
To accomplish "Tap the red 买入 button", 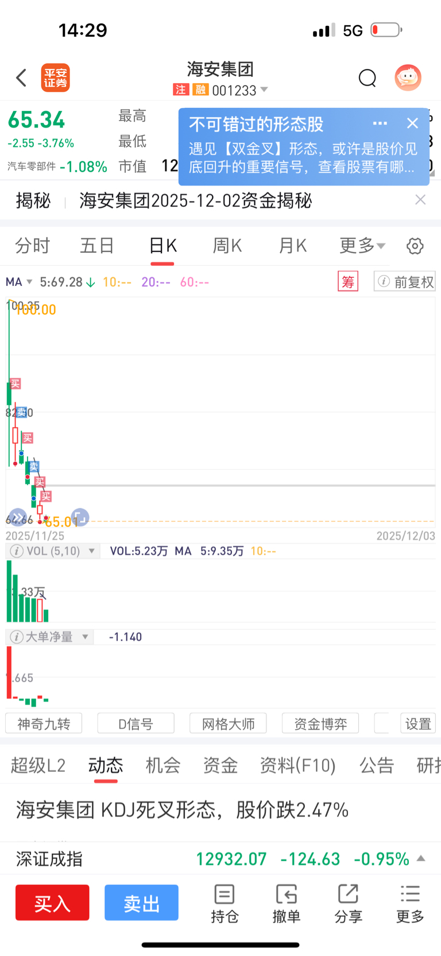I will click(52, 903).
